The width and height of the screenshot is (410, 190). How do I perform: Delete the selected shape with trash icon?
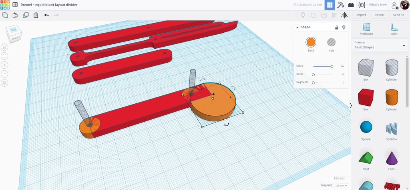tap(36, 15)
